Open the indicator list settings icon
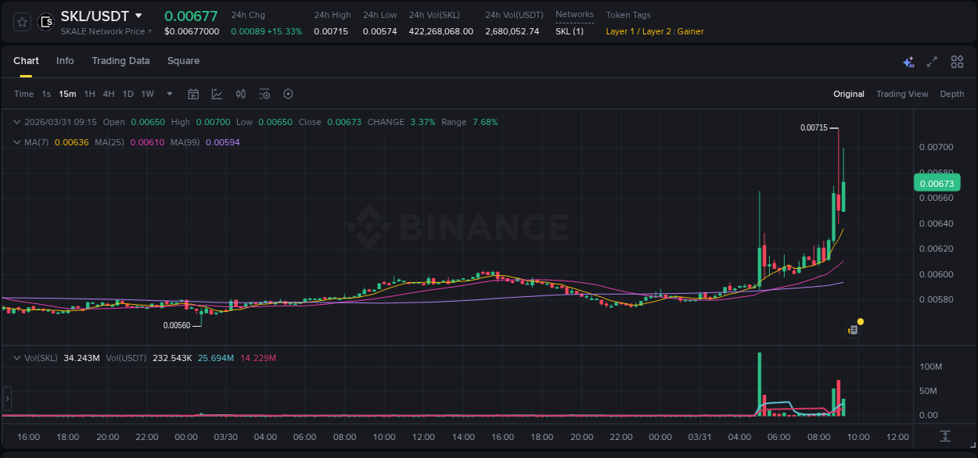978x458 pixels. pyautogui.click(x=264, y=94)
